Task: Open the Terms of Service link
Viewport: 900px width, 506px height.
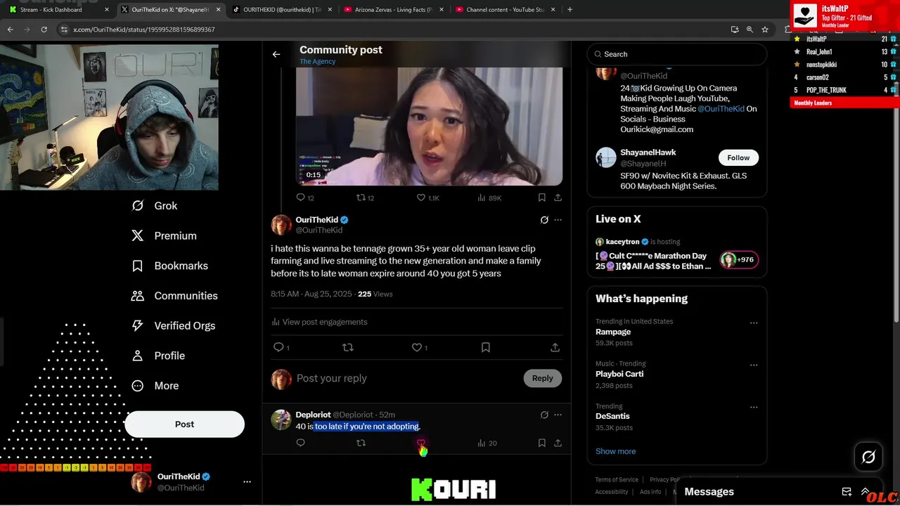Action: click(617, 480)
